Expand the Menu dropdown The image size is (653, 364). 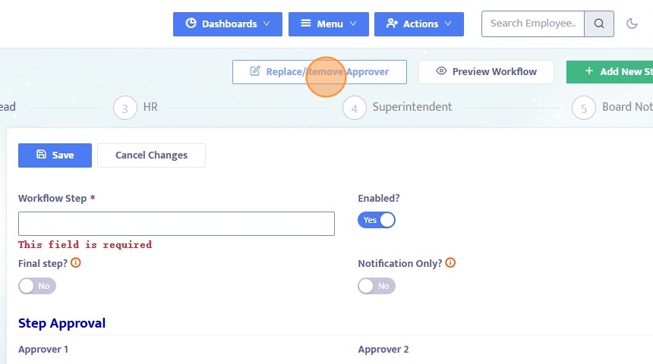(x=329, y=24)
